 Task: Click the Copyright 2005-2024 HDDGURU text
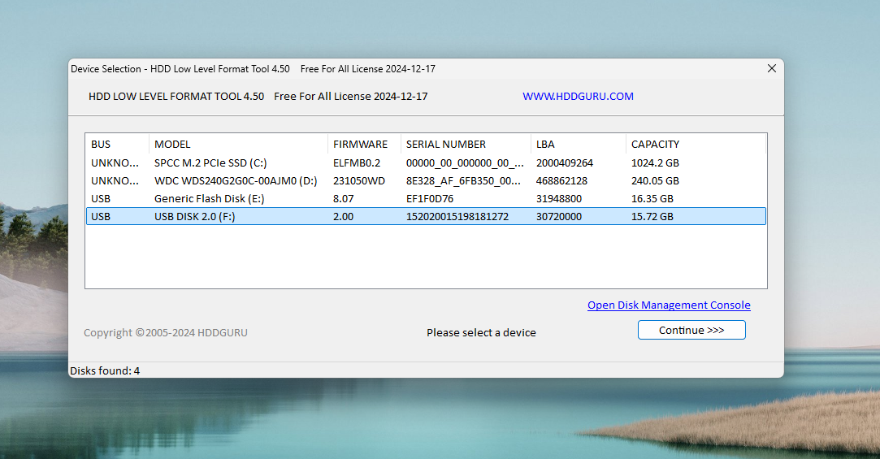click(x=166, y=333)
